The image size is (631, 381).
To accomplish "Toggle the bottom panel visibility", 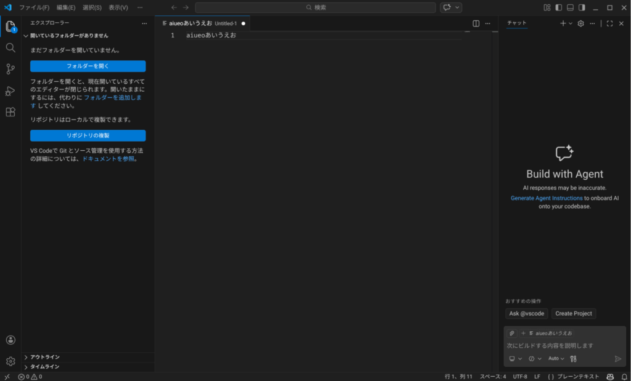I will click(x=571, y=7).
